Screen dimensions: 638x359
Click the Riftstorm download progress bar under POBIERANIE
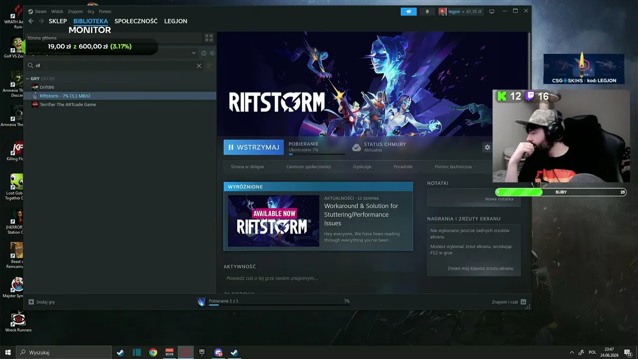(x=317, y=154)
